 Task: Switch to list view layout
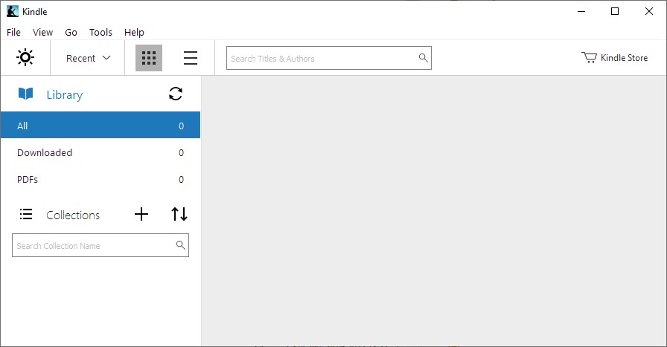pos(191,58)
